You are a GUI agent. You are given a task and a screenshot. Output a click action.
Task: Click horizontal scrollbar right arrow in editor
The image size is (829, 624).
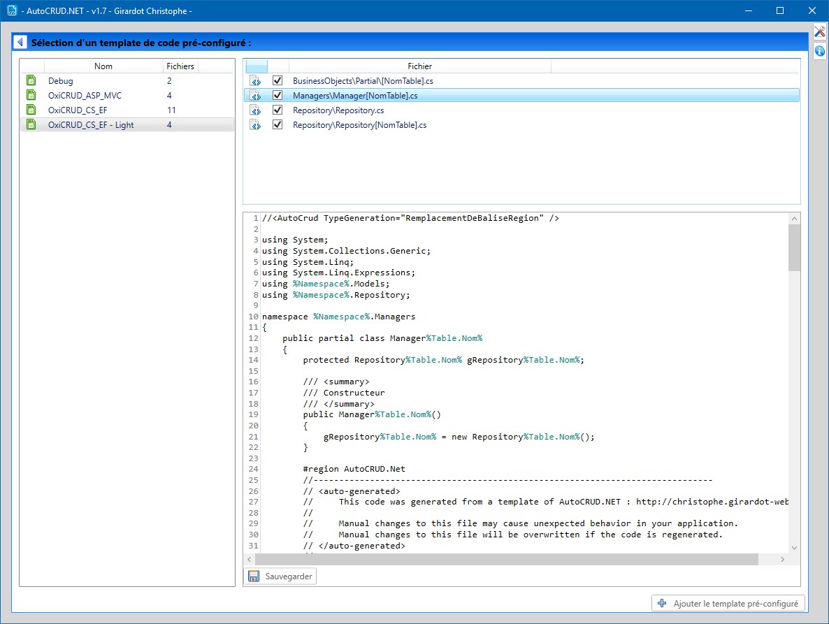coord(782,559)
